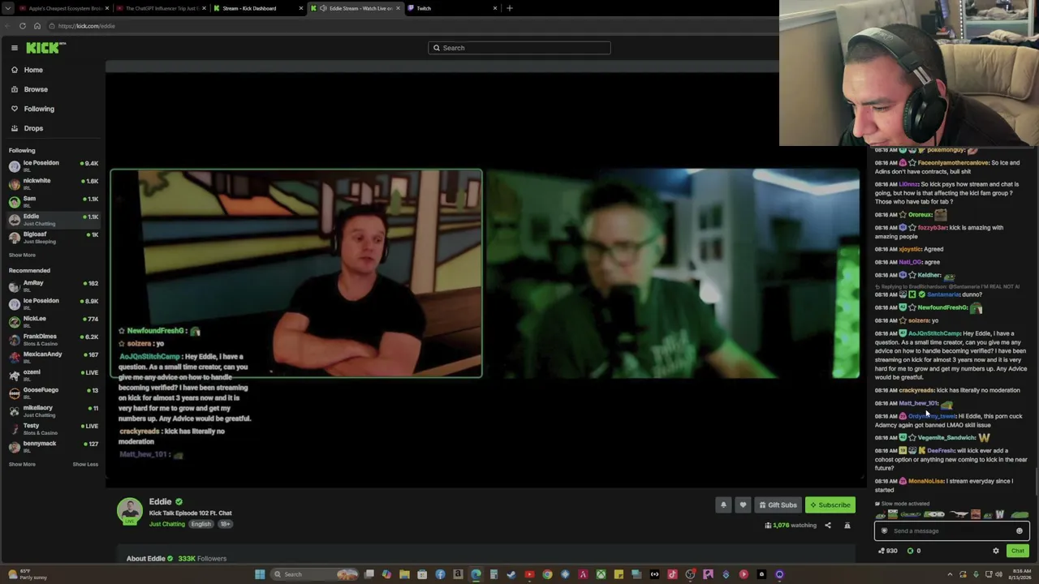Open File Explorer from the taskbar

pos(404,574)
